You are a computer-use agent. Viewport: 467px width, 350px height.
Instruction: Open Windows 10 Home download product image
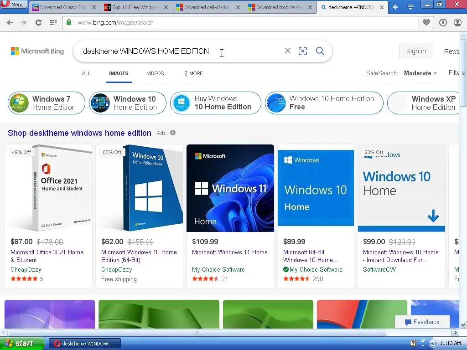click(401, 188)
